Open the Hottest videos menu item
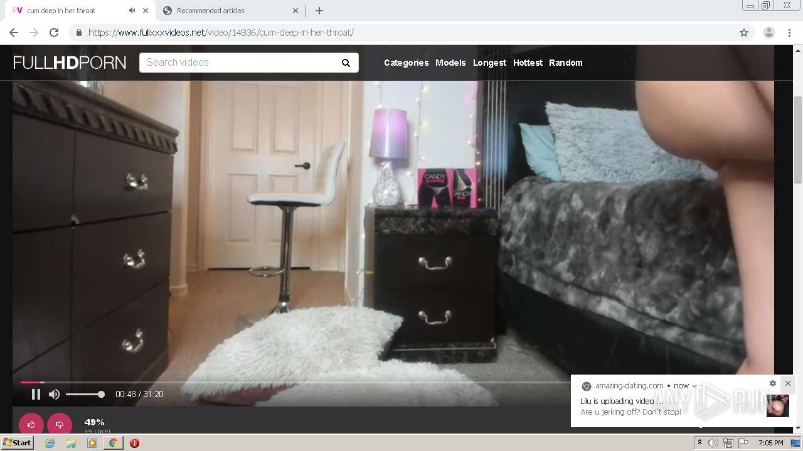Image resolution: width=803 pixels, height=451 pixels. [528, 63]
